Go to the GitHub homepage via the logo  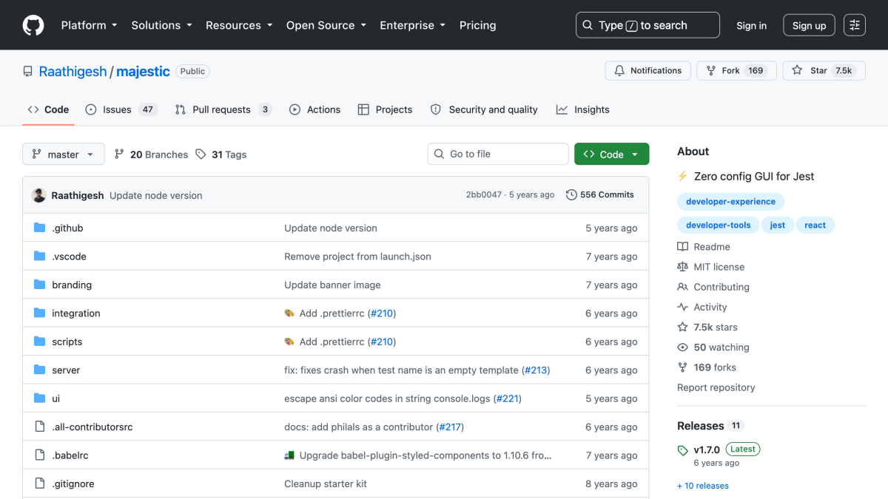(33, 25)
